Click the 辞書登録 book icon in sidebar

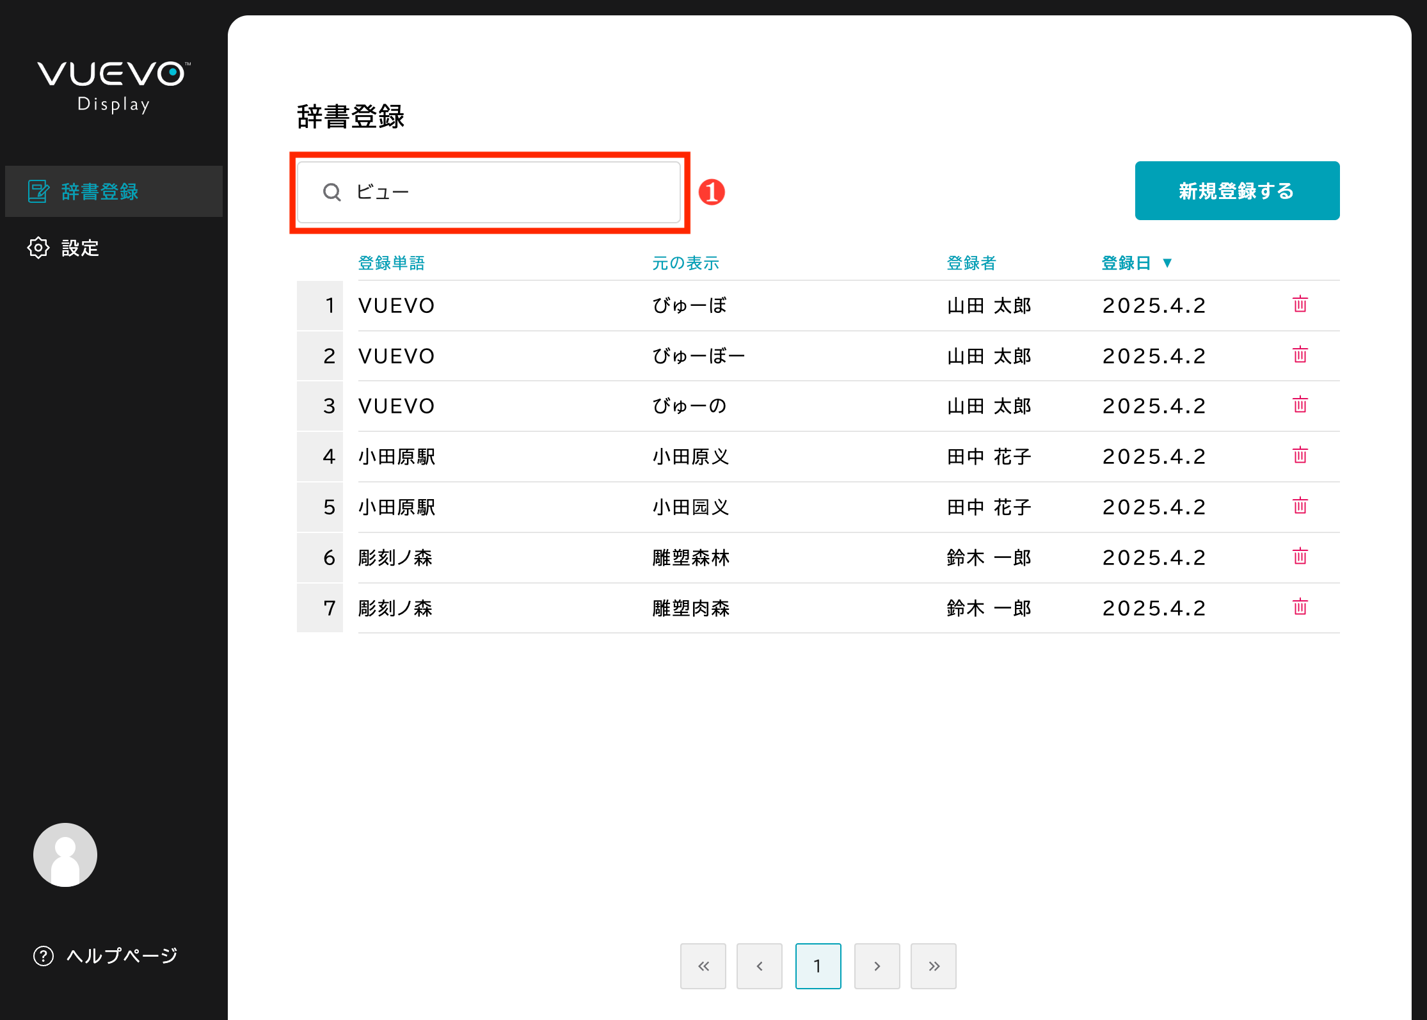(x=38, y=191)
